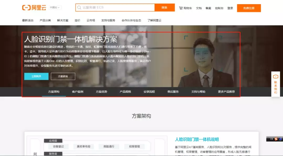Expand the 中国站 region dropdown
Viewport: 283px width, 156px height.
55,8
